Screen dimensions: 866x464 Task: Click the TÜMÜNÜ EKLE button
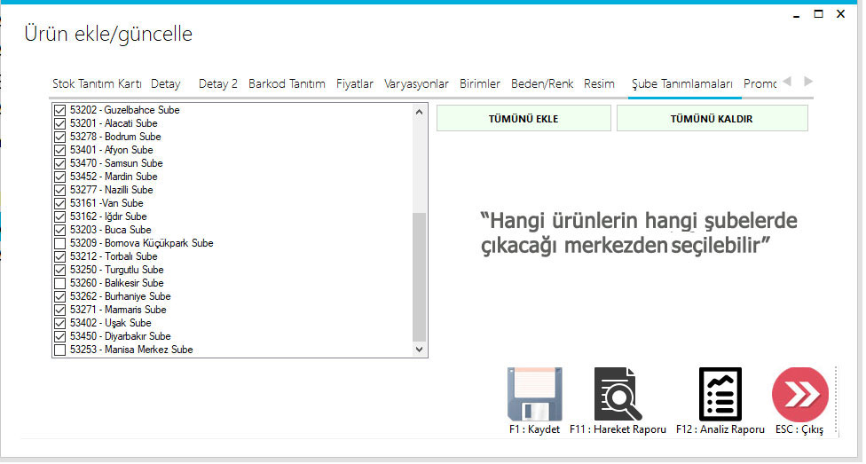click(x=524, y=118)
